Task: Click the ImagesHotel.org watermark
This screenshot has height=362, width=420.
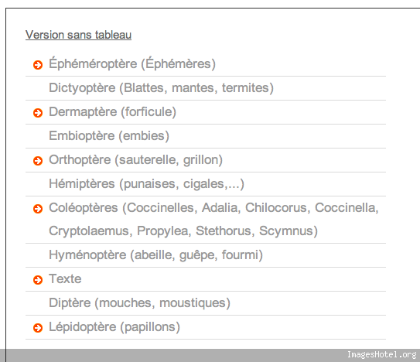Action: pos(382,354)
